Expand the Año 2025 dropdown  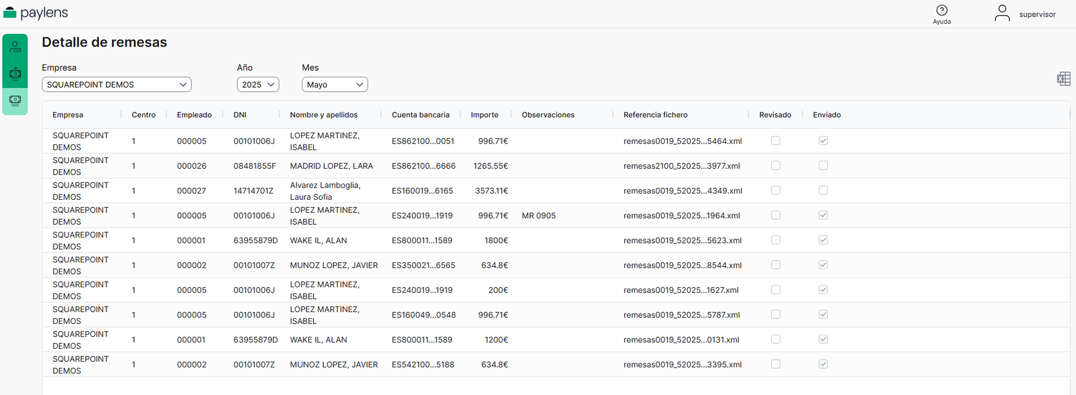click(x=258, y=85)
